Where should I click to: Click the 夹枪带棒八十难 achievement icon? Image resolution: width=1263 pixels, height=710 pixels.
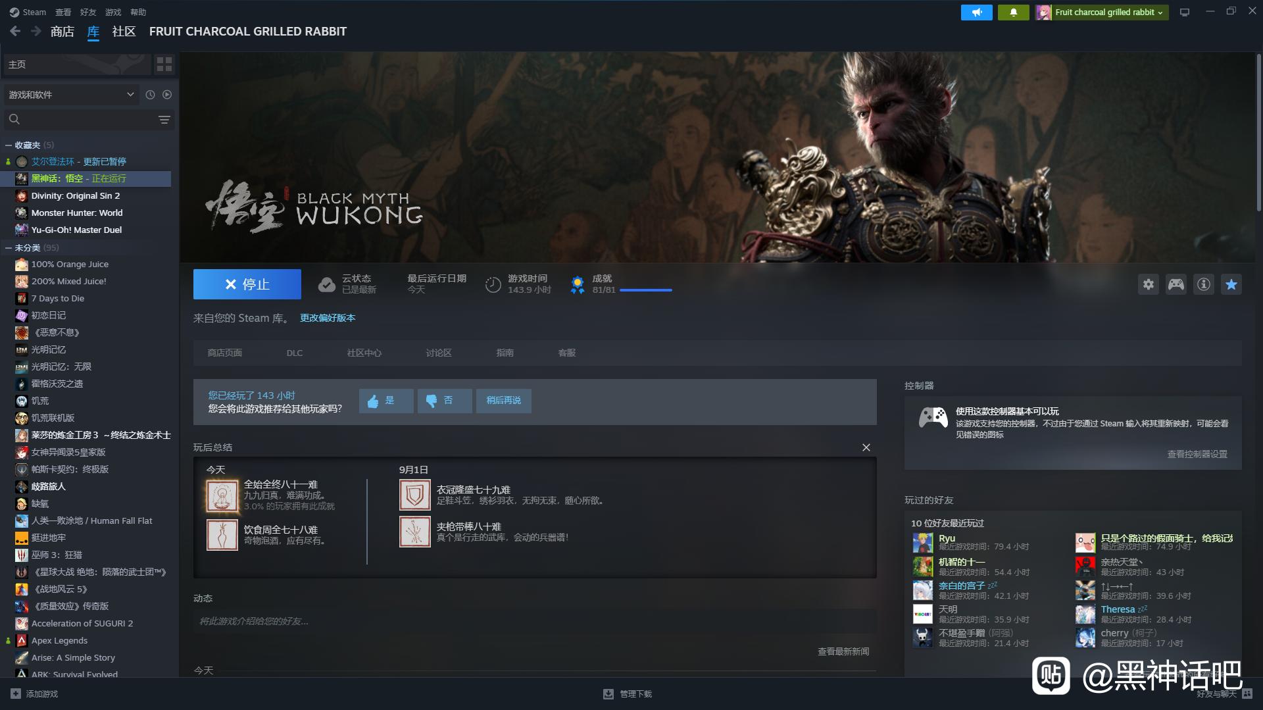click(x=415, y=532)
